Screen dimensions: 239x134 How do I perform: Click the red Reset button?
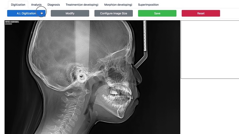pyautogui.click(x=201, y=13)
